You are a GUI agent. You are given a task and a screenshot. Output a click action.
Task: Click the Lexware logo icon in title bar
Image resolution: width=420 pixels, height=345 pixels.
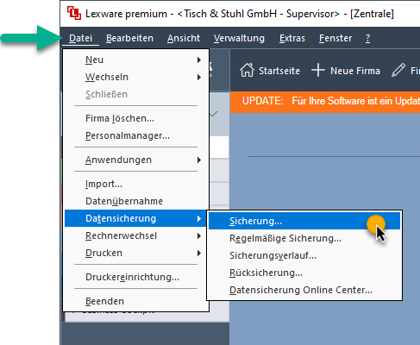pos(74,13)
